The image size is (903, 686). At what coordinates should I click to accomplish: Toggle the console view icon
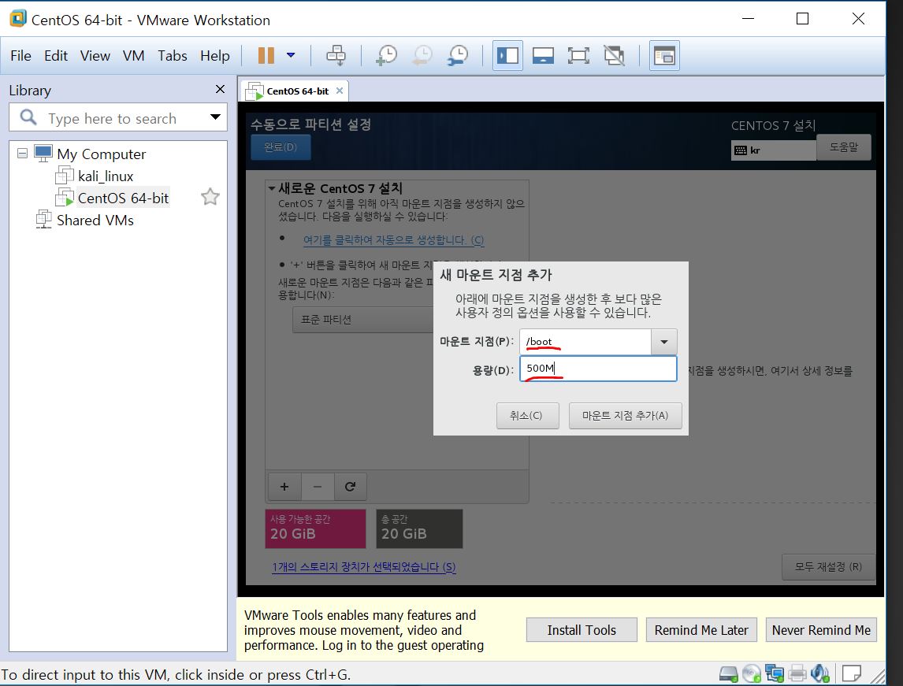[x=664, y=55]
